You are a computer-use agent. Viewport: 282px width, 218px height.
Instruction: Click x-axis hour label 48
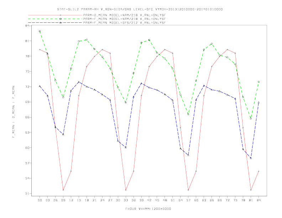pos(165,200)
